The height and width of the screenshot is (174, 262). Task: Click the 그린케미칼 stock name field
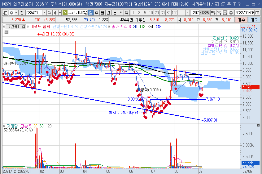[77, 12]
